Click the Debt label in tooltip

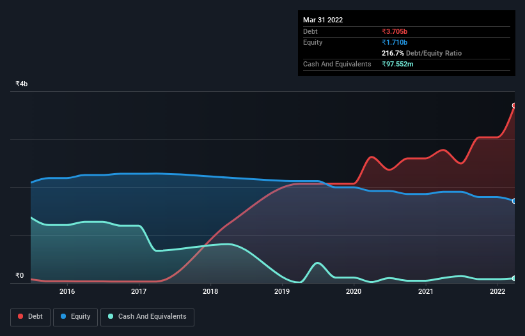click(310, 31)
